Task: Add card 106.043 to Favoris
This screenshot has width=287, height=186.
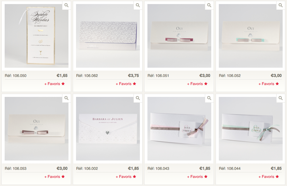Action: [x=197, y=177]
